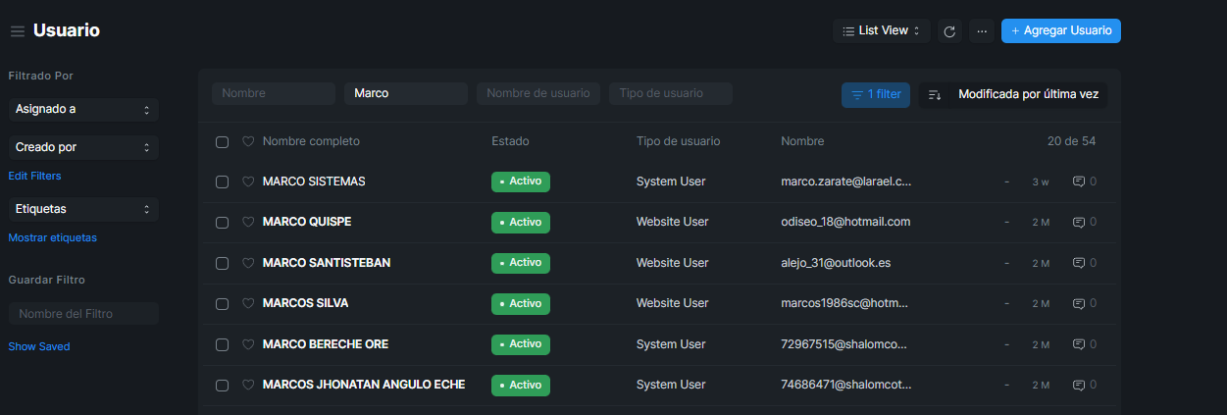Expand the Etiquetas dropdown

(x=82, y=209)
